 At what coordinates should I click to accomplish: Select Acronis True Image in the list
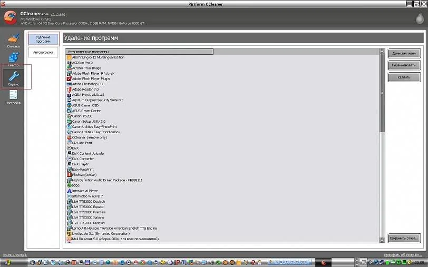click(86, 68)
